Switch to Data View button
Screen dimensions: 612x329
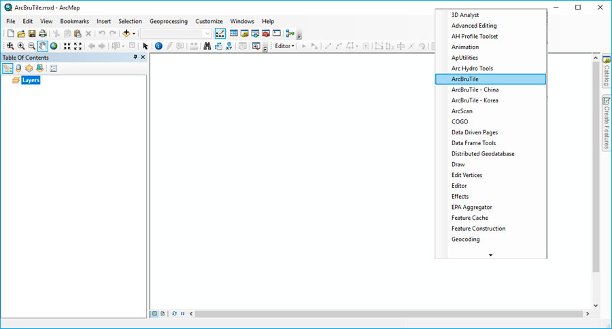(x=154, y=313)
